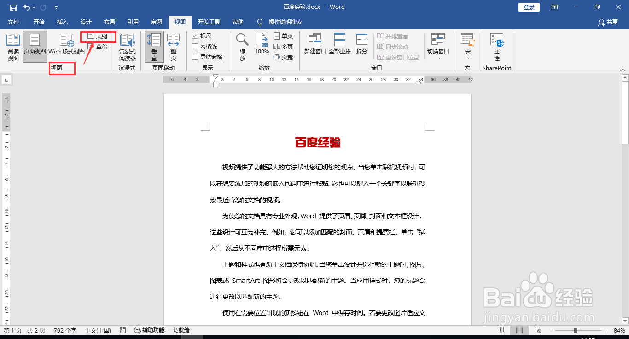
Task: Click the vertical scrollbar up arrow
Action: (x=625, y=78)
